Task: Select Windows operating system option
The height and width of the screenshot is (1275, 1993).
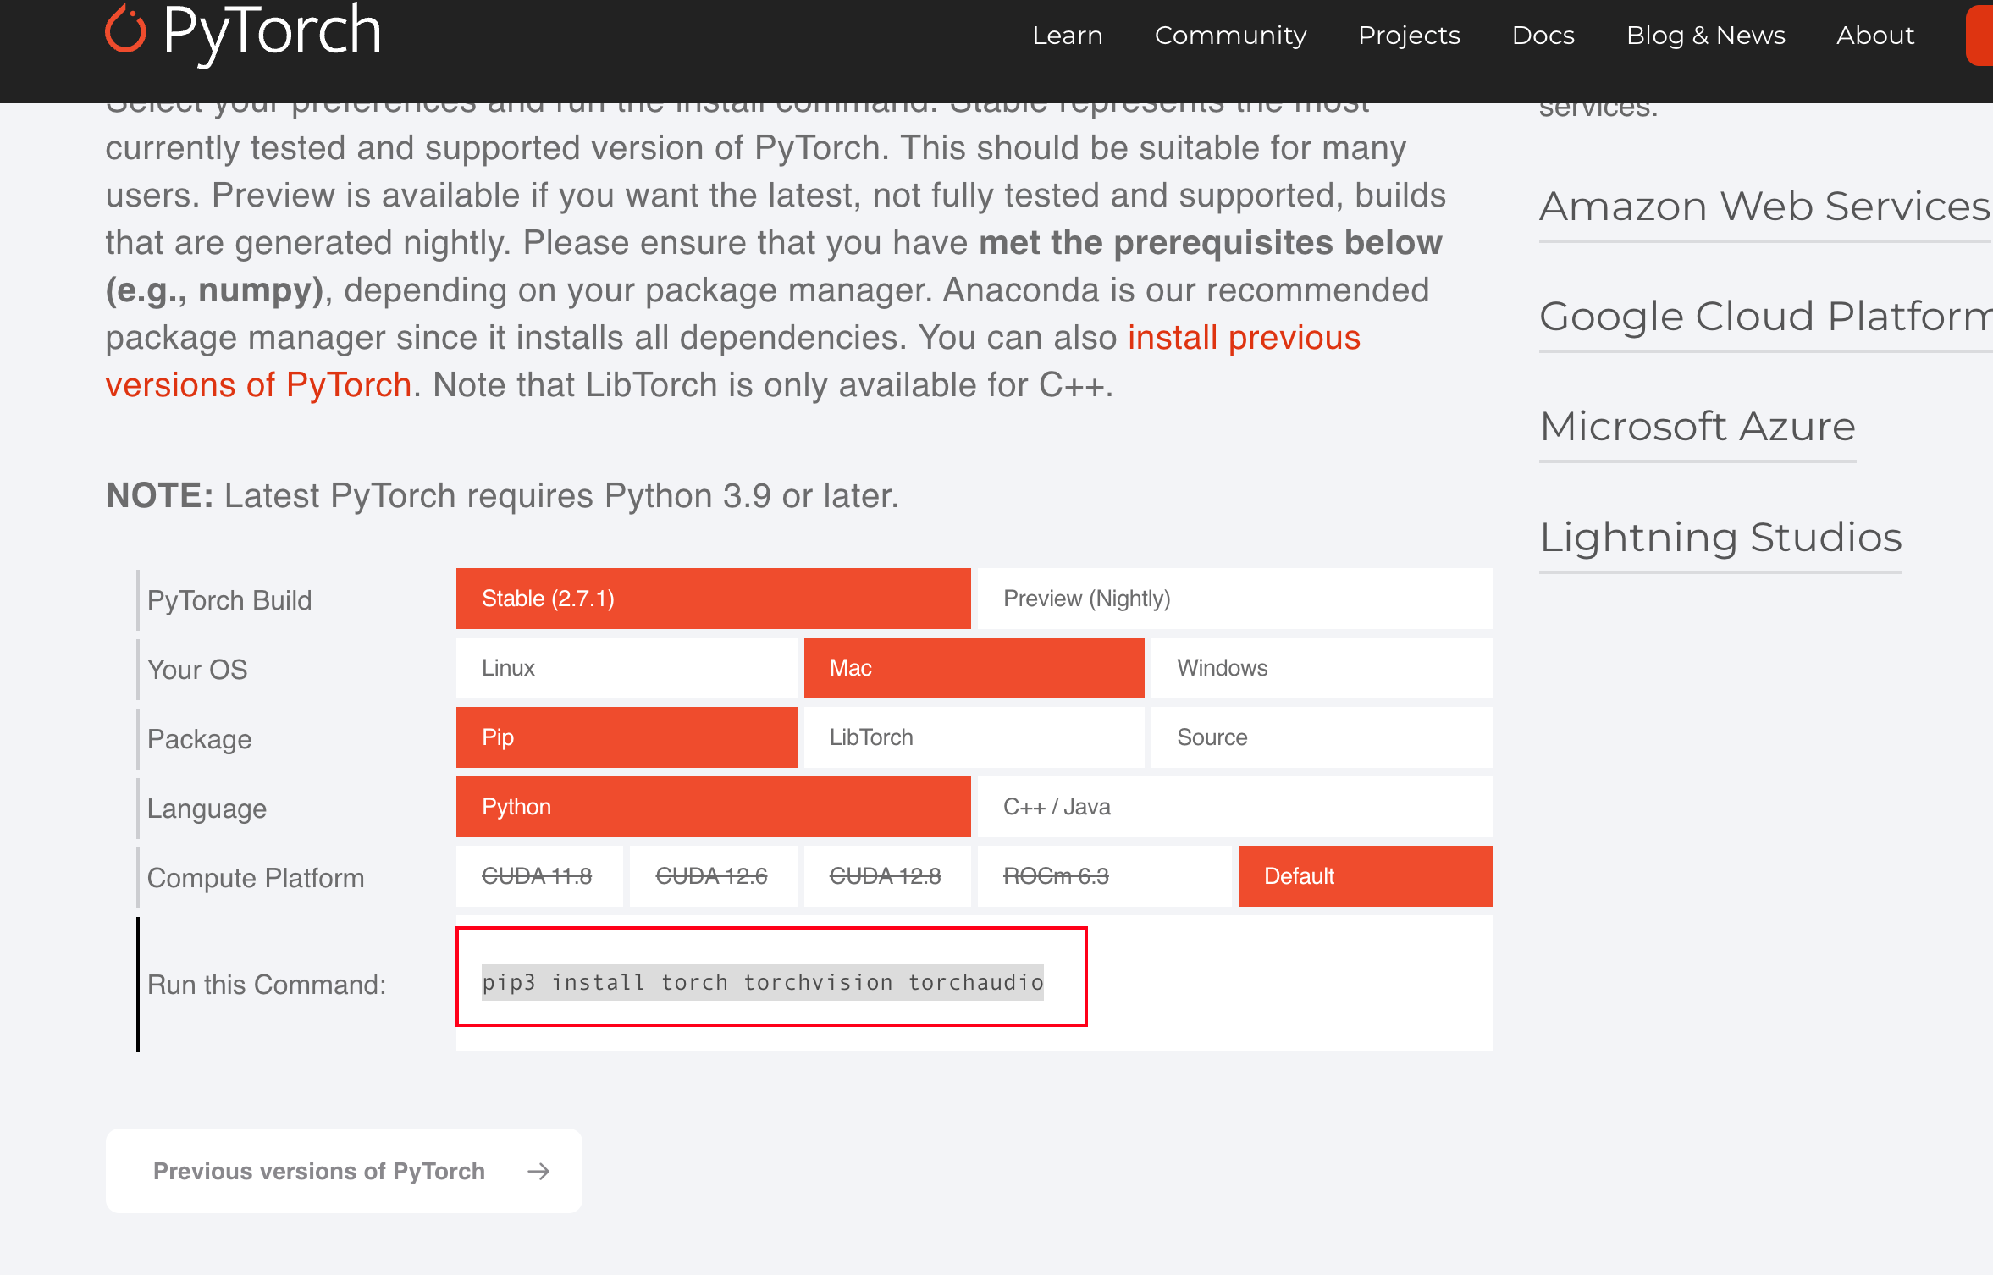Action: coord(1321,668)
